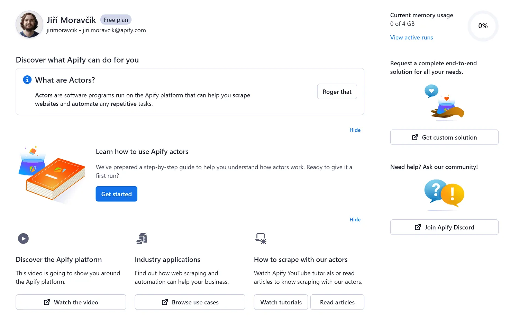
Task: Click the email jiri.moravcik@apify.com
Action: tap(114, 30)
